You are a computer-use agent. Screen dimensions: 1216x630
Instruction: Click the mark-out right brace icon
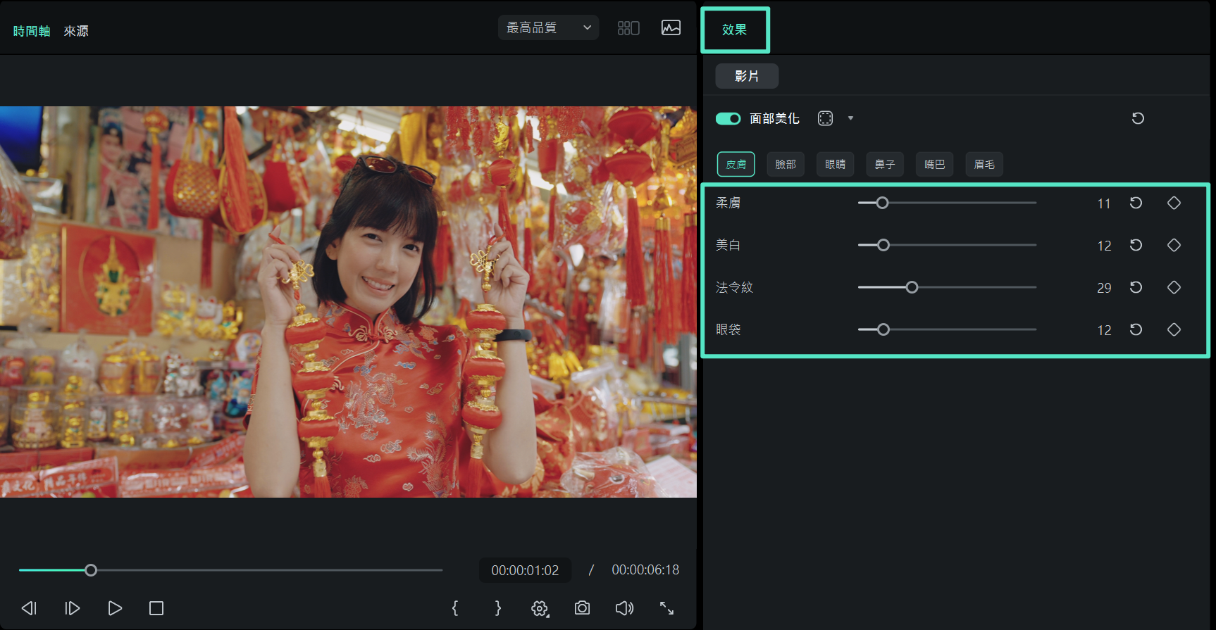pyautogui.click(x=497, y=608)
